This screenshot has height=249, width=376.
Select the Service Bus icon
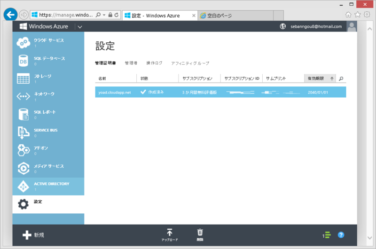point(23,132)
